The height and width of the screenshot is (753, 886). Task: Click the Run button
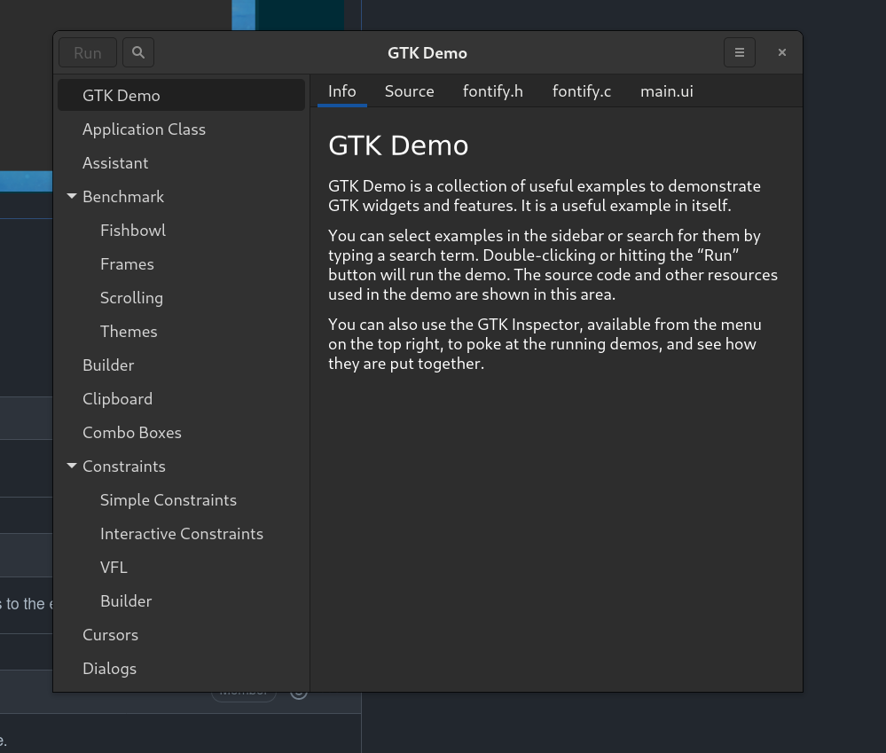tap(87, 51)
